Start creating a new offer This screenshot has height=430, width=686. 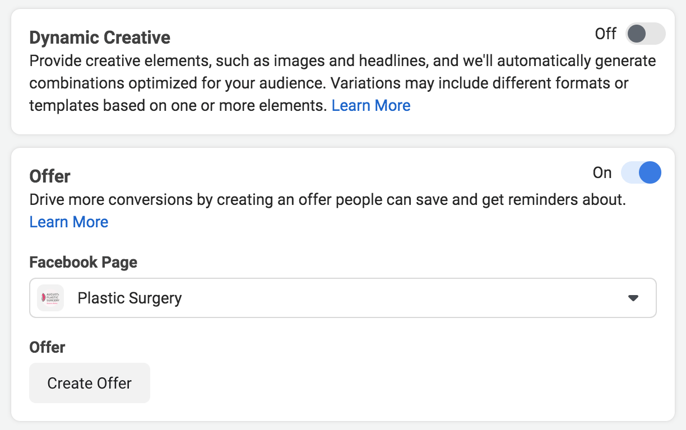pyautogui.click(x=89, y=383)
